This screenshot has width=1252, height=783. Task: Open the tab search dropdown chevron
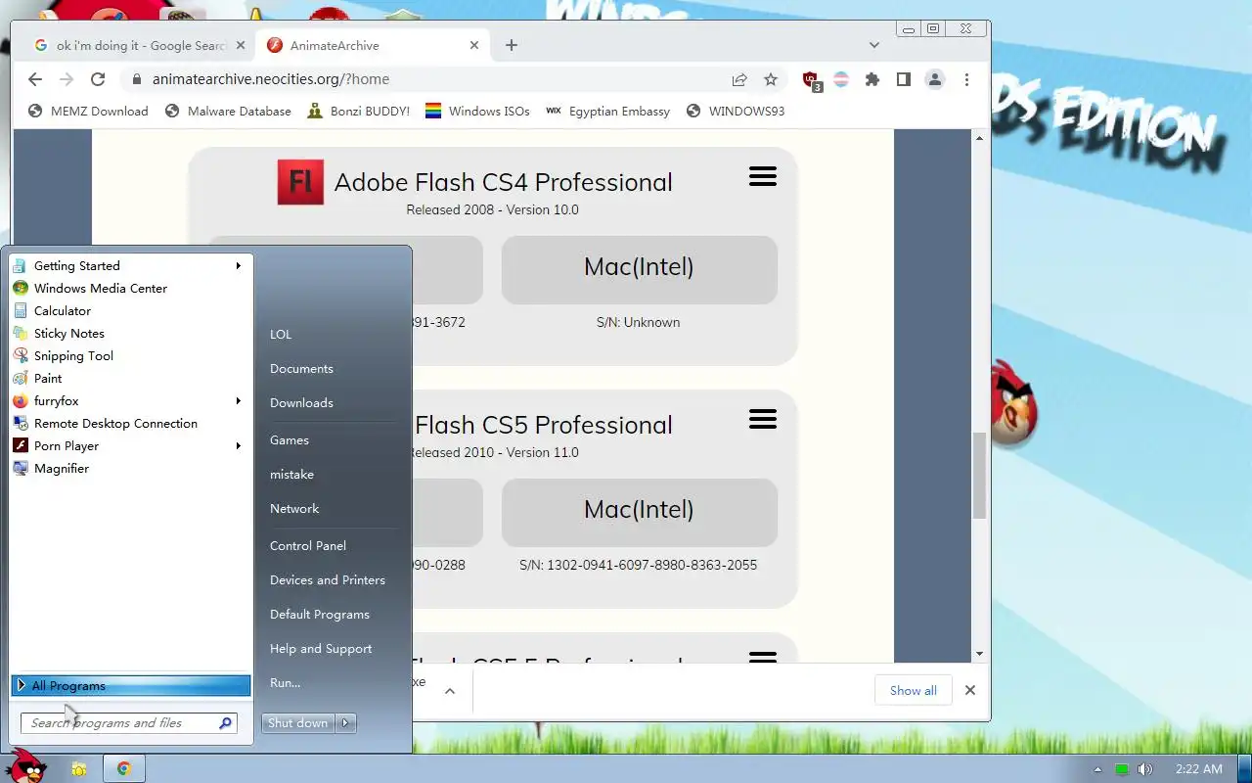point(874,45)
